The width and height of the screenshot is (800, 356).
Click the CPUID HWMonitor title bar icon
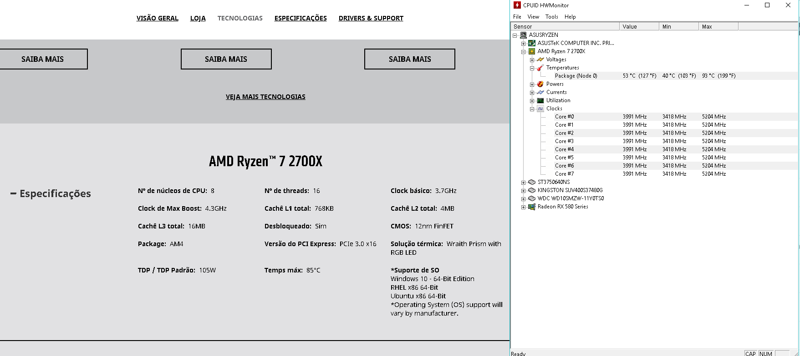tap(517, 5)
